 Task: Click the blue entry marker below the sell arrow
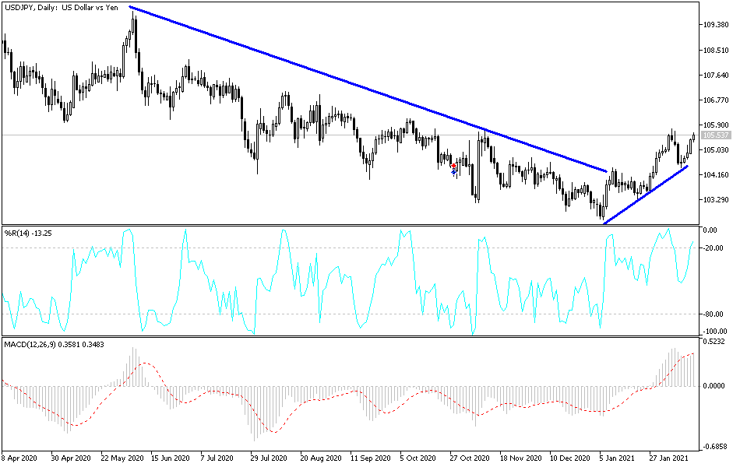click(454, 172)
